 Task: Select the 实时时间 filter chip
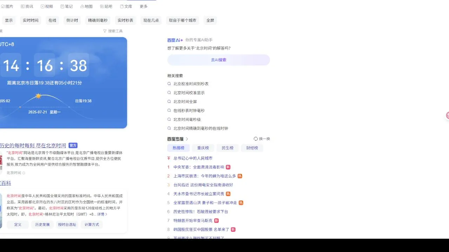pyautogui.click(x=31, y=20)
